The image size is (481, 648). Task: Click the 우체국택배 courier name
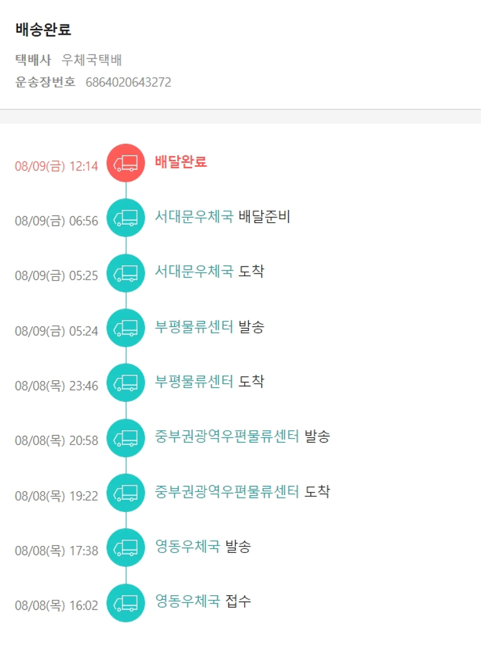(x=92, y=60)
